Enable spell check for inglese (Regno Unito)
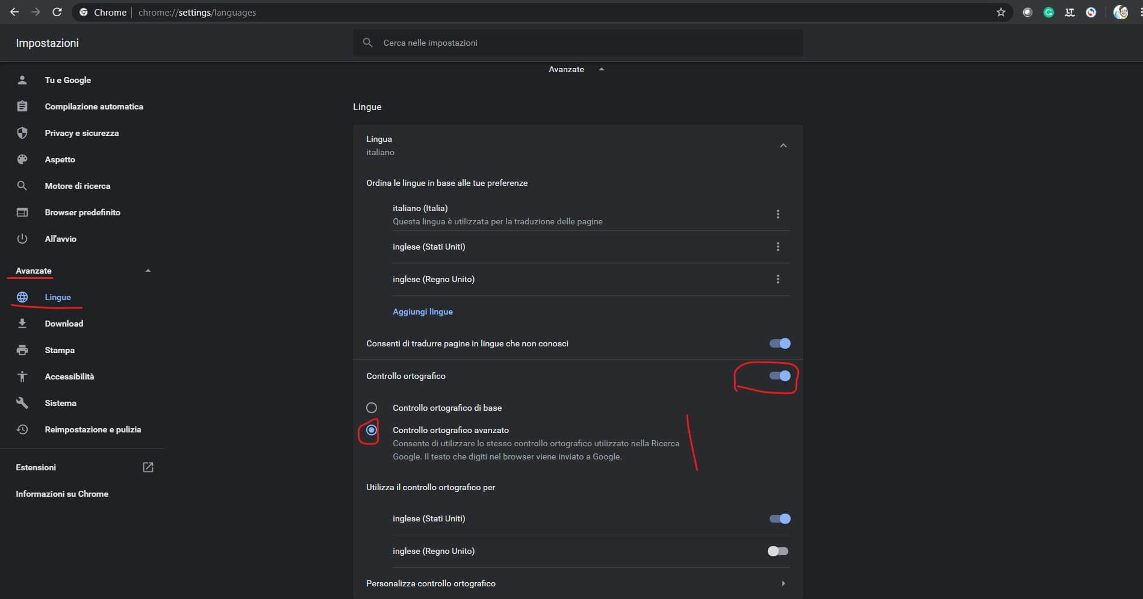The width and height of the screenshot is (1143, 599). click(777, 551)
